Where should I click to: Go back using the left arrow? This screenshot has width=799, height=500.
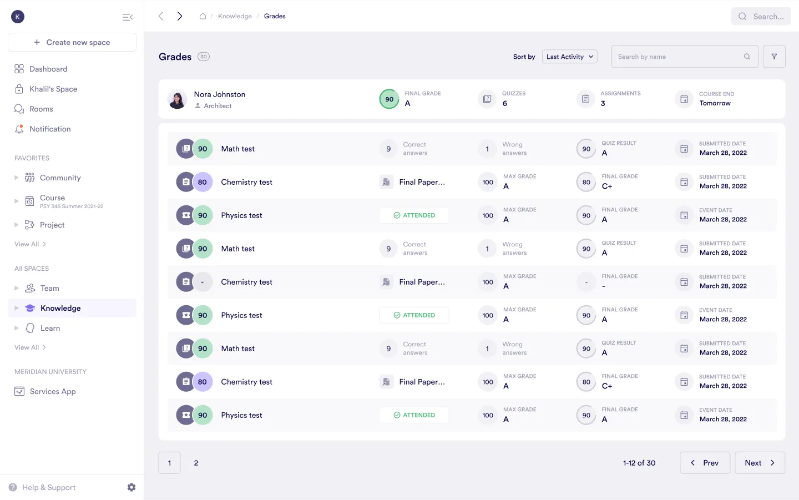pyautogui.click(x=161, y=16)
